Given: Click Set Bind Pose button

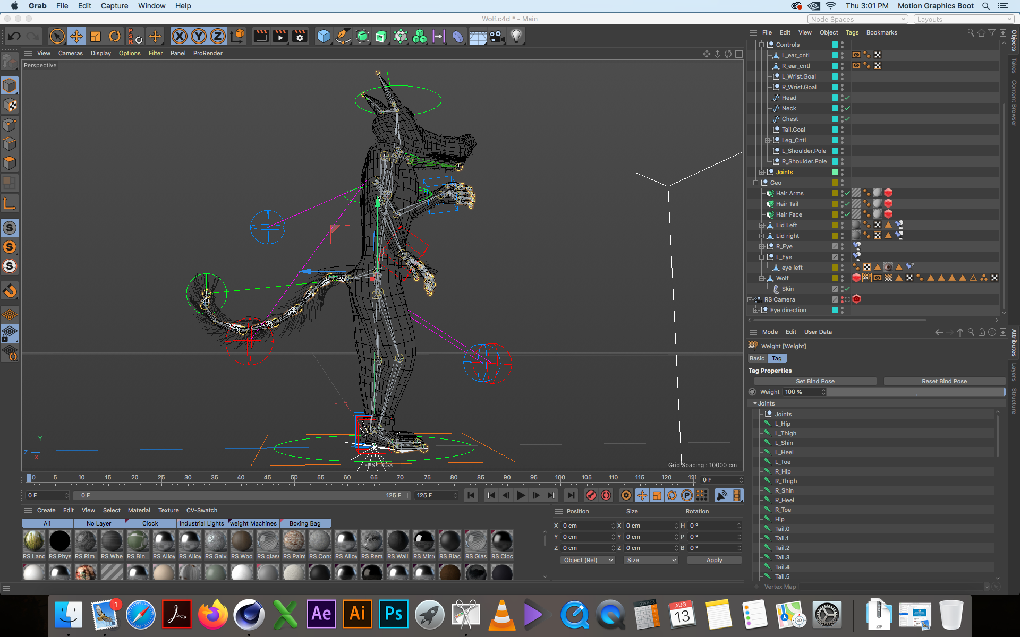Looking at the screenshot, I should (815, 381).
